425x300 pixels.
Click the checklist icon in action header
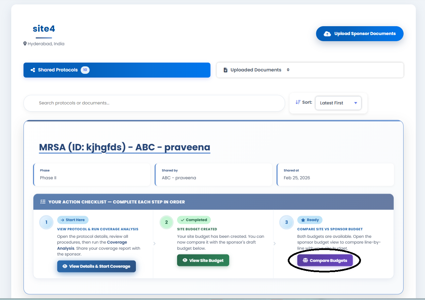tap(43, 202)
